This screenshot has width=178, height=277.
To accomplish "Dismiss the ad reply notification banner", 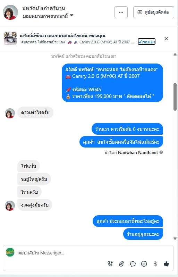I will pos(166,39).
